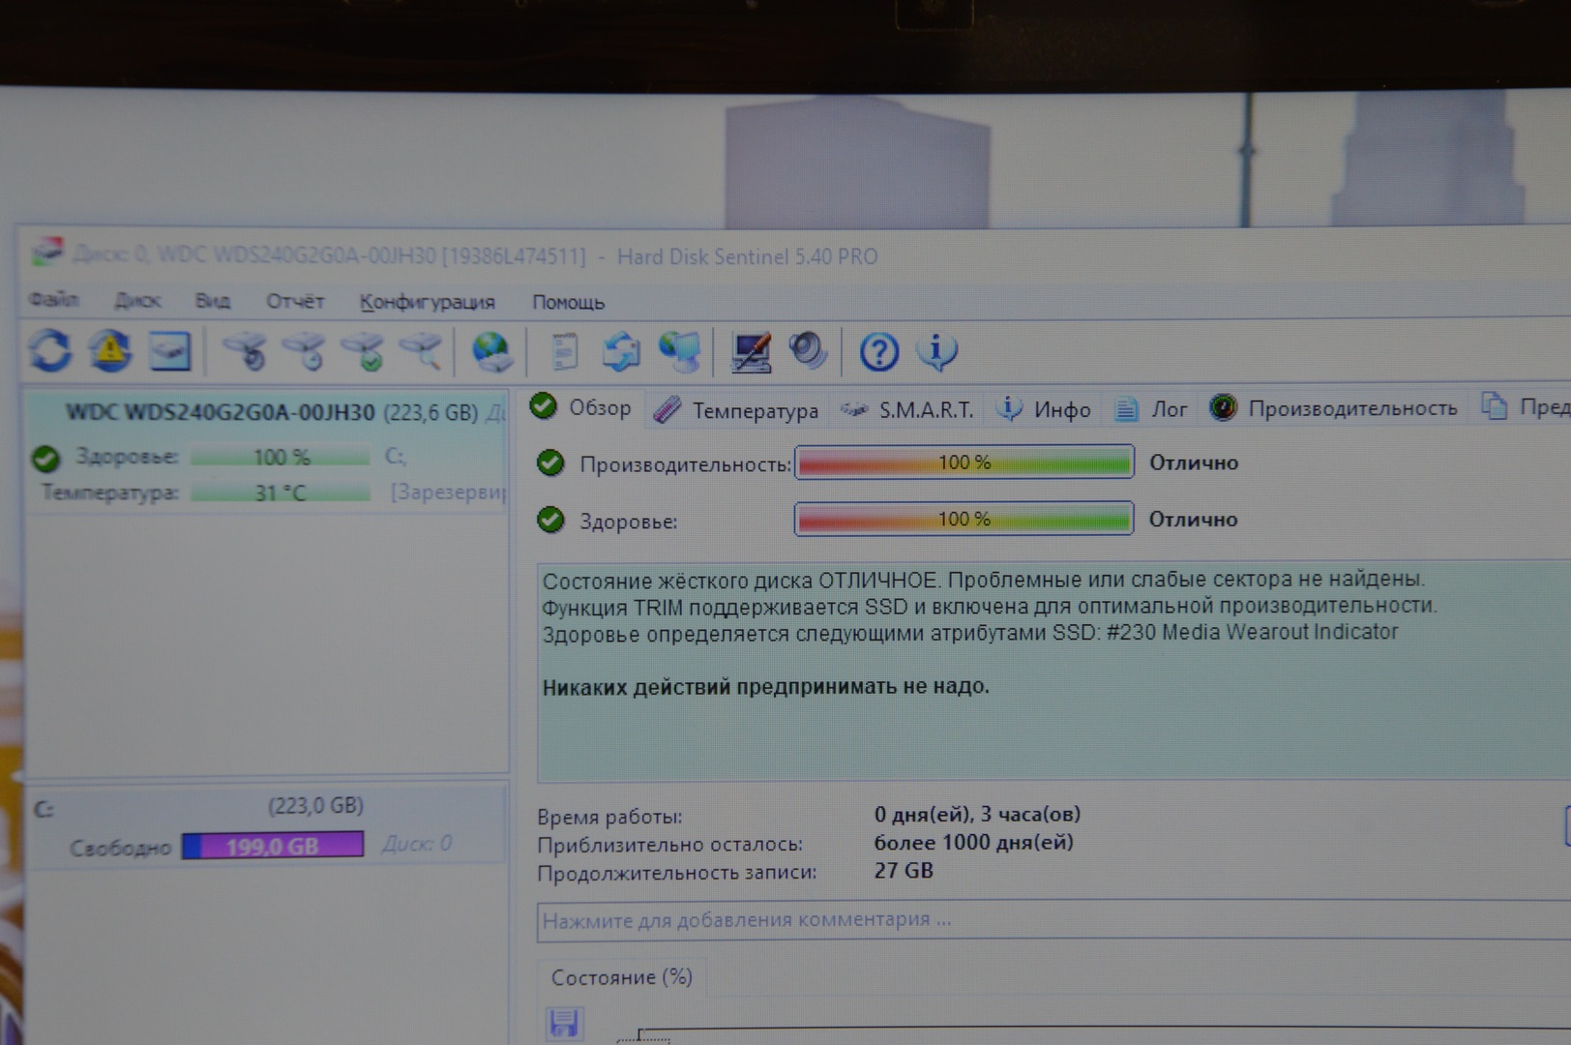Click the disk with green checkmark test icon

[x=364, y=352]
